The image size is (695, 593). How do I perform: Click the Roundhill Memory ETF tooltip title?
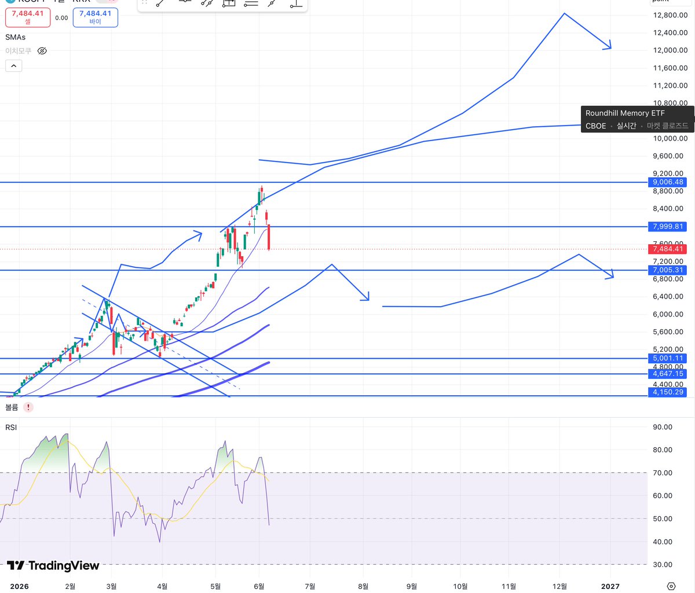[625, 113]
